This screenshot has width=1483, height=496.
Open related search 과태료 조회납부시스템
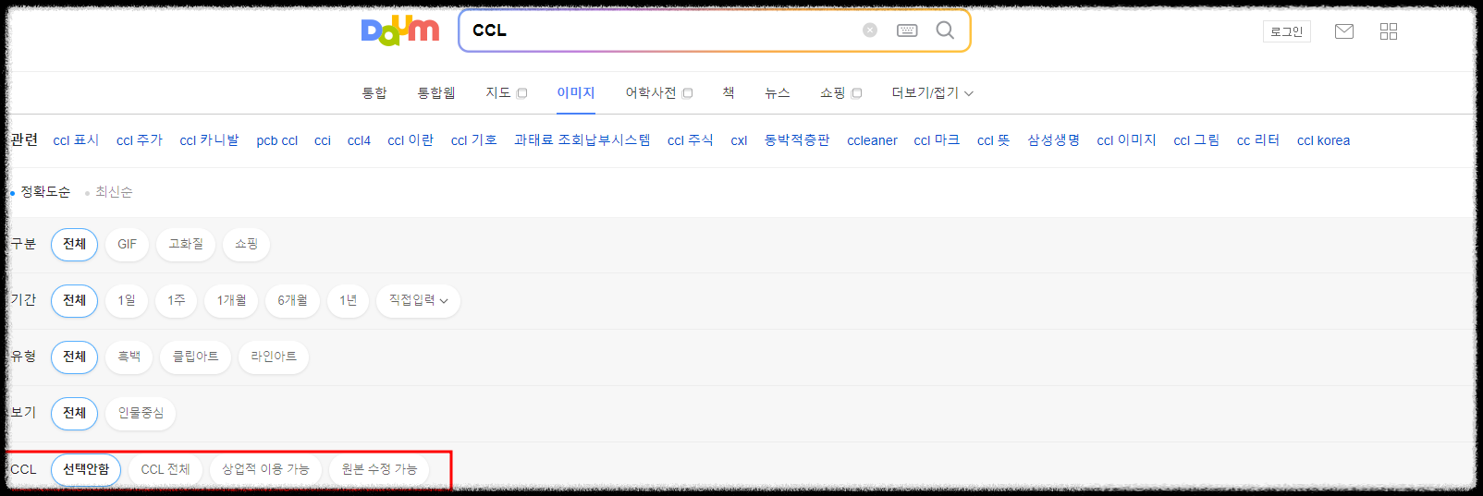(x=582, y=140)
